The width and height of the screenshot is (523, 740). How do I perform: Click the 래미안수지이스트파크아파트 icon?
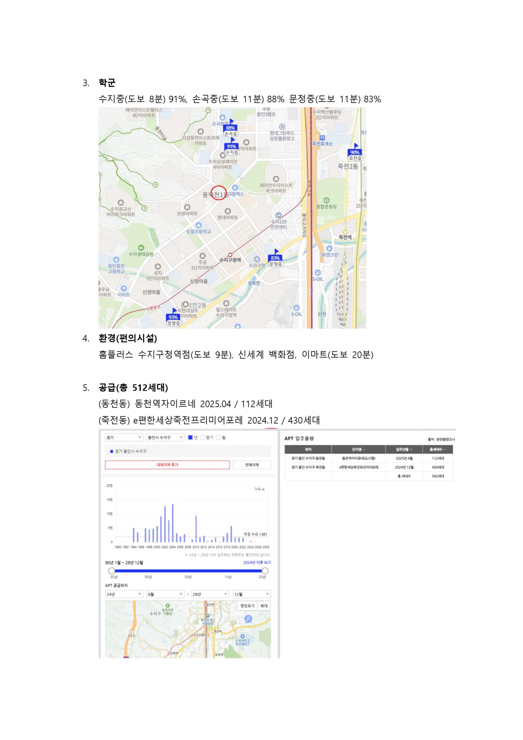276,179
